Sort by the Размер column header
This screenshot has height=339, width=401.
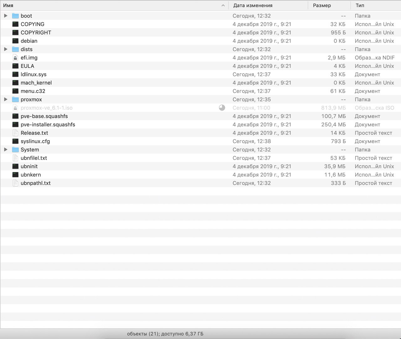(x=329, y=5)
